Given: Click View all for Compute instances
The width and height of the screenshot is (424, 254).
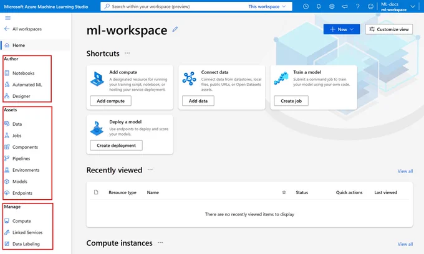Looking at the screenshot, I should (x=405, y=244).
